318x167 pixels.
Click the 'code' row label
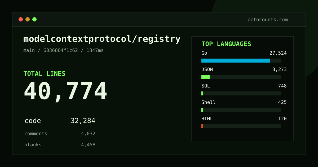(33, 121)
